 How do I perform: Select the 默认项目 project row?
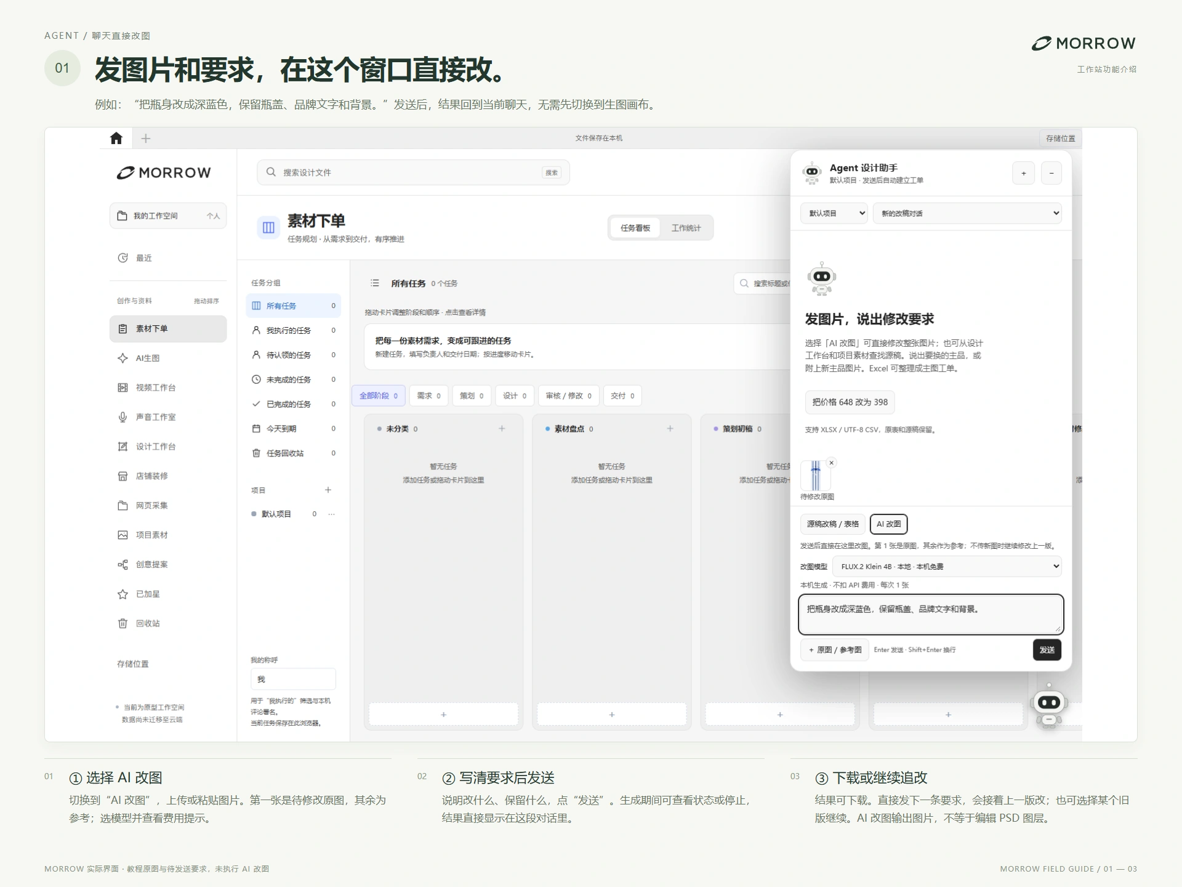(x=294, y=514)
